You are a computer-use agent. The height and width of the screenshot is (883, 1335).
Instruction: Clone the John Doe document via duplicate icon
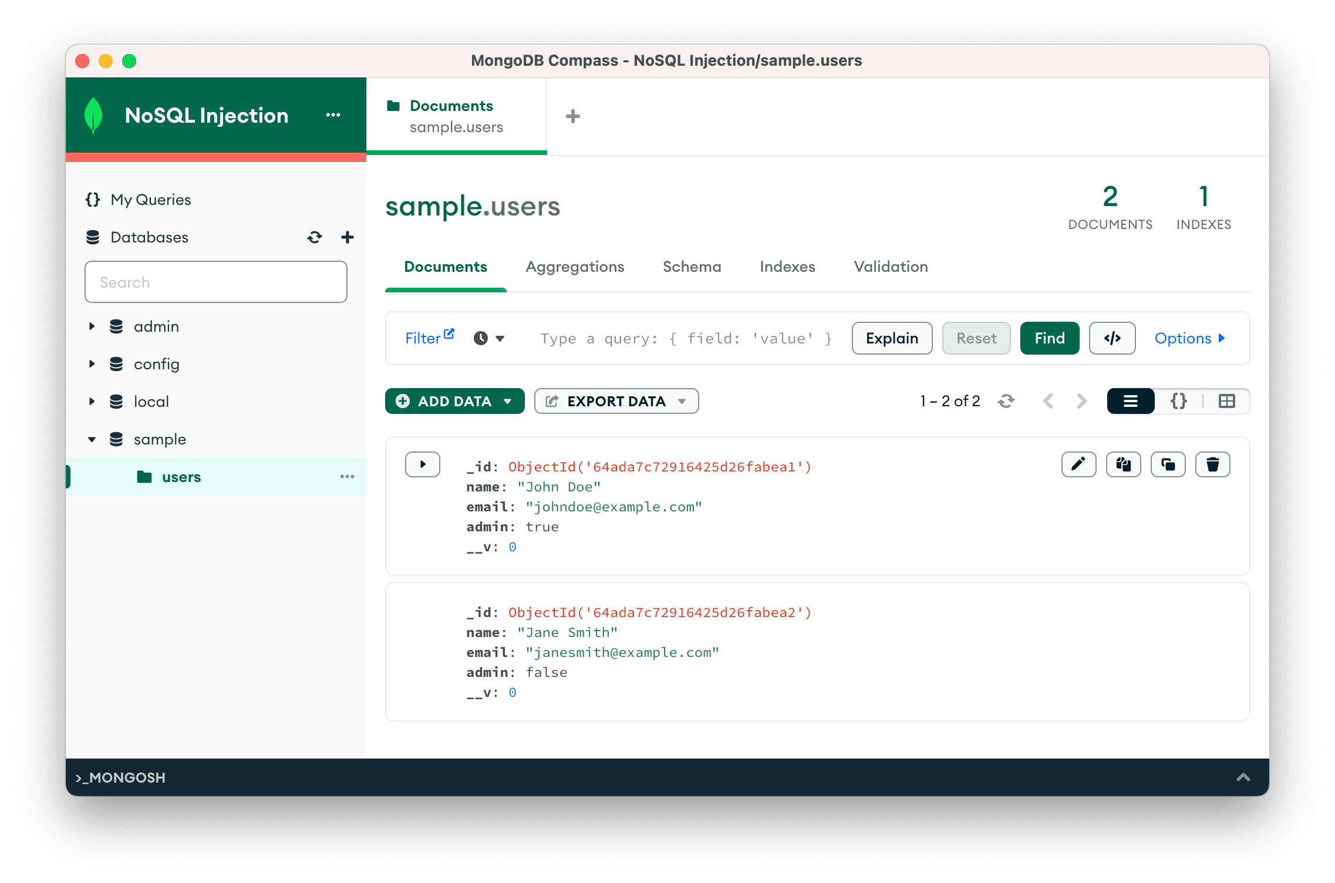point(1168,464)
